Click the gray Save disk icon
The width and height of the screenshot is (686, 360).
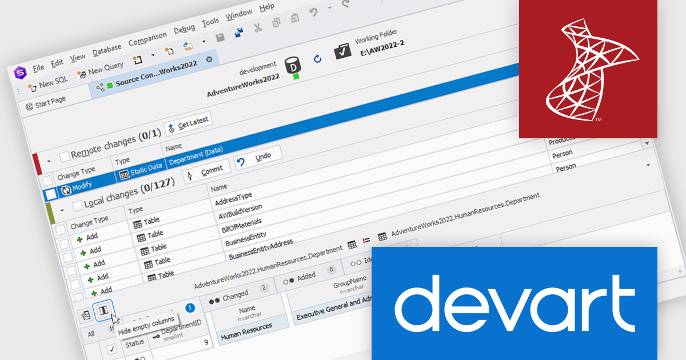tap(220, 37)
